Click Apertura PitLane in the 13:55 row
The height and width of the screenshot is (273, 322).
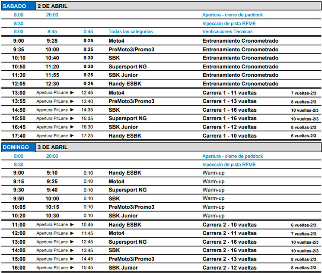pyautogui.click(x=52, y=101)
